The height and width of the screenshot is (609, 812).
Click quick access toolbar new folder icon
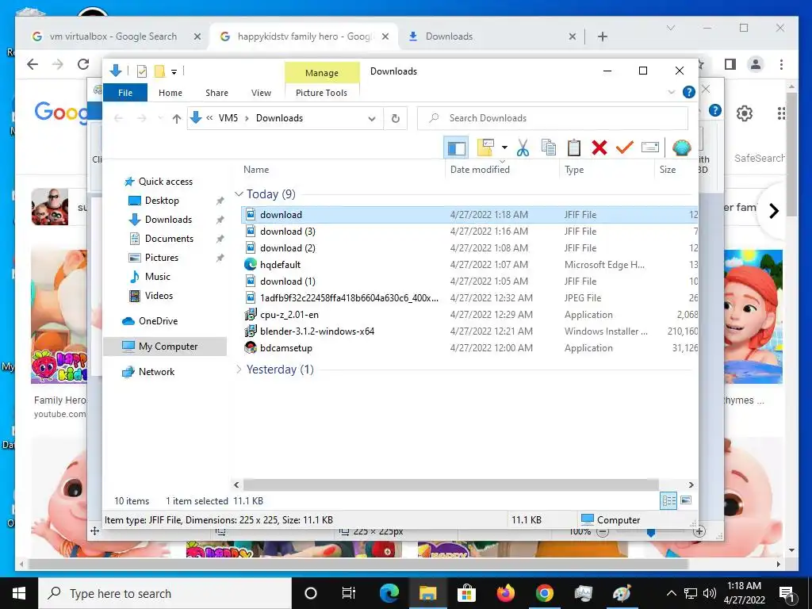160,71
